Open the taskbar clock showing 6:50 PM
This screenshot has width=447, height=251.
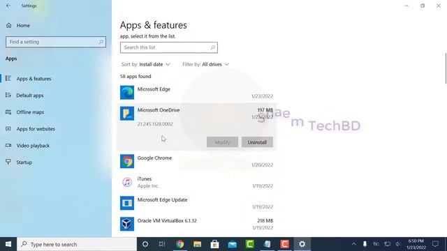(416, 244)
